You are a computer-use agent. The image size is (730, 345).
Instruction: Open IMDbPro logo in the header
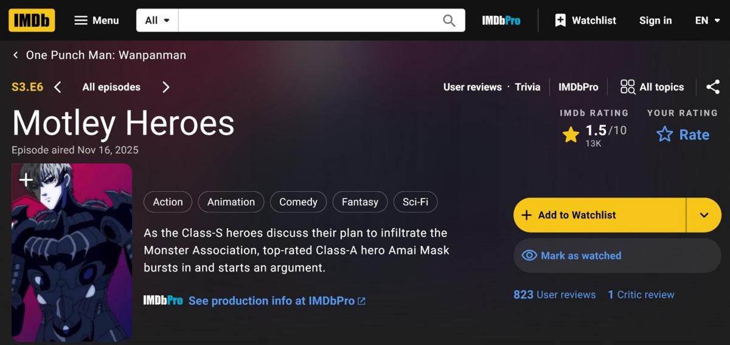[501, 21]
